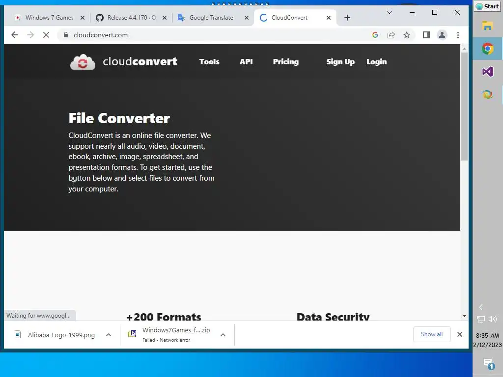
Task: Close the GitHub Release 4.4.170 tab
Action: 164,18
